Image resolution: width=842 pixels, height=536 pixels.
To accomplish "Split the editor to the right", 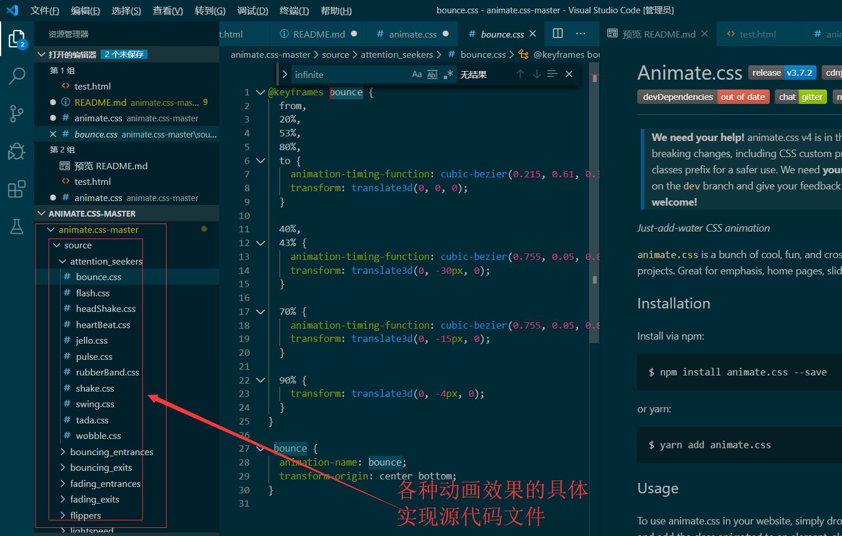I will click(x=557, y=33).
